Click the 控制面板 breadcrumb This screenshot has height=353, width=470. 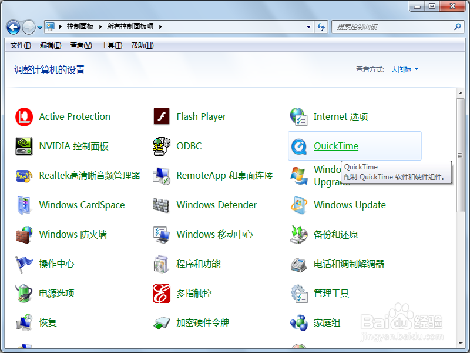(80, 26)
